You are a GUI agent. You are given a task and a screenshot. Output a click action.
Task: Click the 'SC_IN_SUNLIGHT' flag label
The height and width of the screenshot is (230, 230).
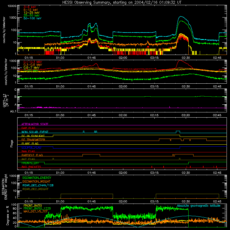click(x=33, y=136)
